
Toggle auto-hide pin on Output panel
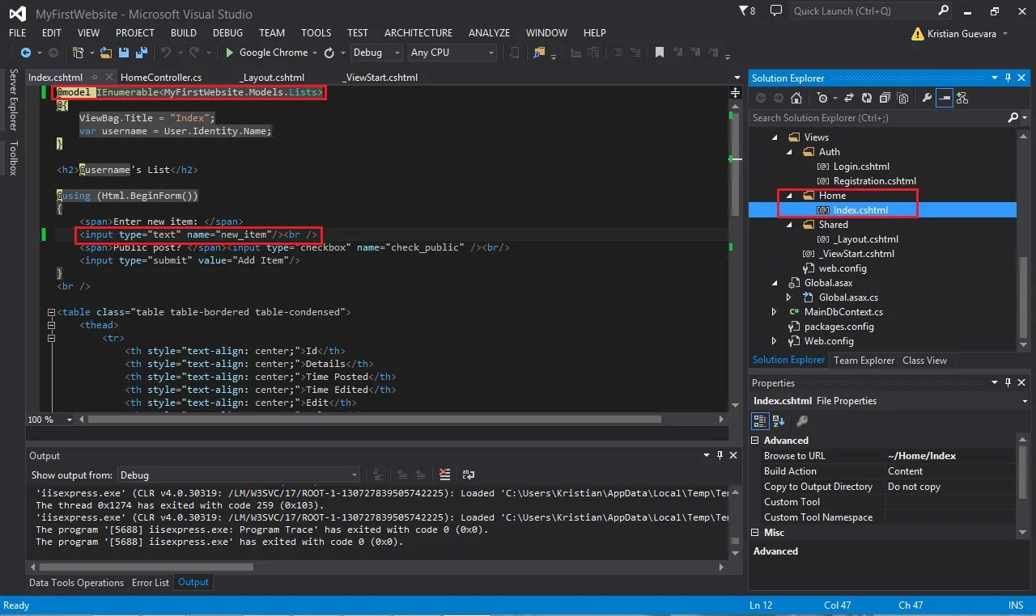click(720, 456)
